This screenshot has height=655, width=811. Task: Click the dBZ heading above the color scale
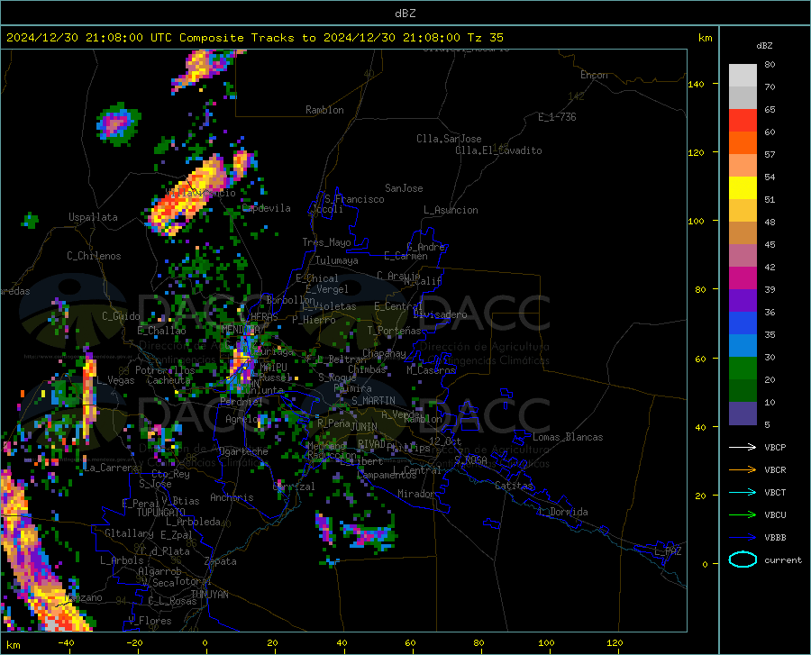point(764,45)
